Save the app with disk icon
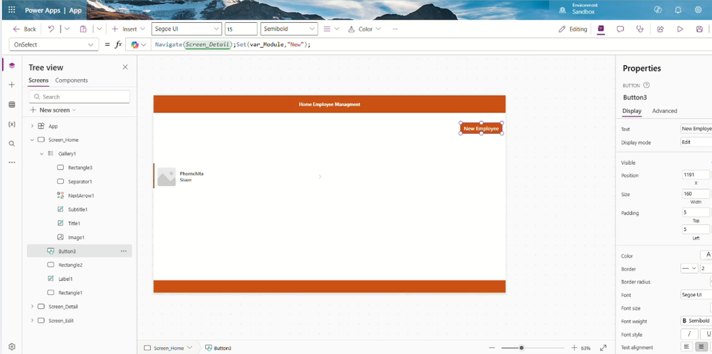The width and height of the screenshot is (712, 354). click(699, 29)
